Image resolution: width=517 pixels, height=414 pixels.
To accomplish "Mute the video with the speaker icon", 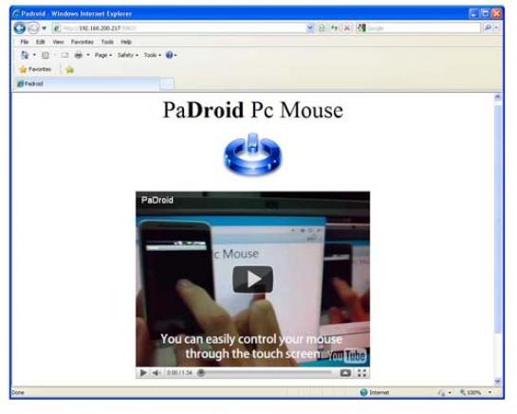I will pyautogui.click(x=156, y=373).
